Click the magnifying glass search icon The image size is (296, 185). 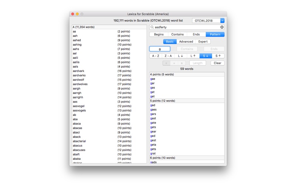[152, 27]
